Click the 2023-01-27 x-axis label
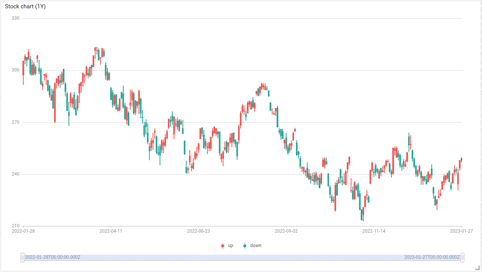The height and width of the screenshot is (272, 482). pyautogui.click(x=461, y=230)
